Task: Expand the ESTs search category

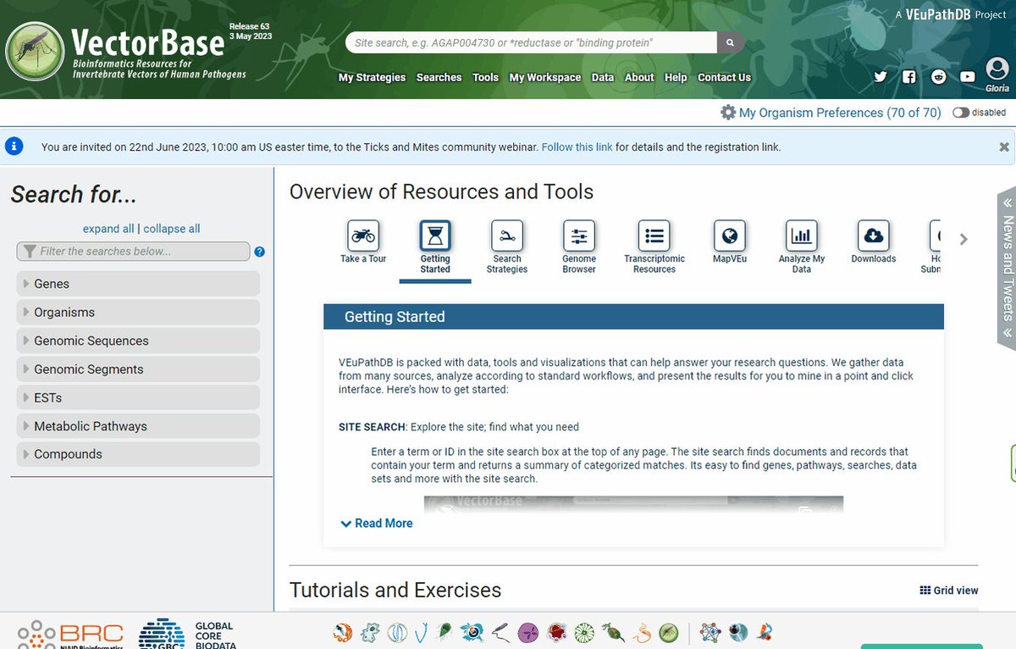Action: (138, 397)
